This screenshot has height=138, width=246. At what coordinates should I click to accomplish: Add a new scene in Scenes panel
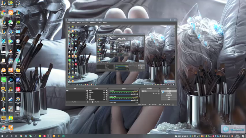click(67, 102)
